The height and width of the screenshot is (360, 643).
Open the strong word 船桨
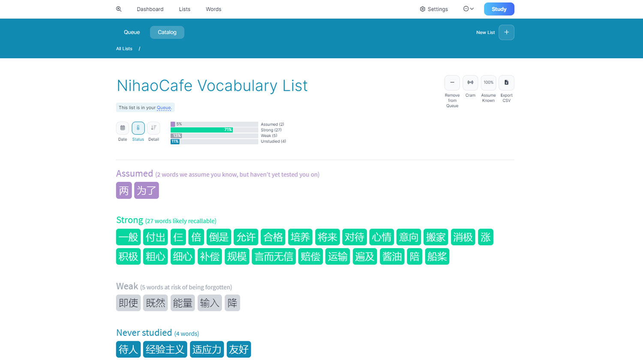tap(437, 256)
